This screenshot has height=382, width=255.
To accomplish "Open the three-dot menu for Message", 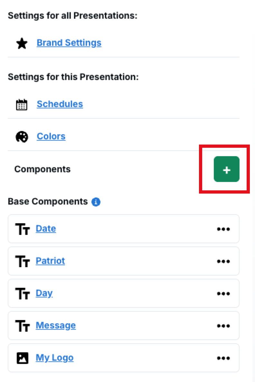I will pos(223,326).
